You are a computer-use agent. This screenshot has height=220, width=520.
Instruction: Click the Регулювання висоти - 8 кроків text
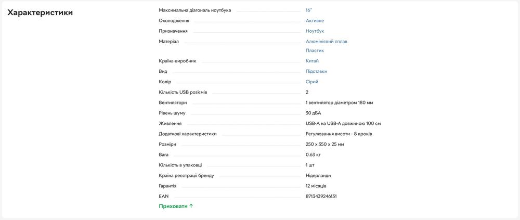click(339, 134)
